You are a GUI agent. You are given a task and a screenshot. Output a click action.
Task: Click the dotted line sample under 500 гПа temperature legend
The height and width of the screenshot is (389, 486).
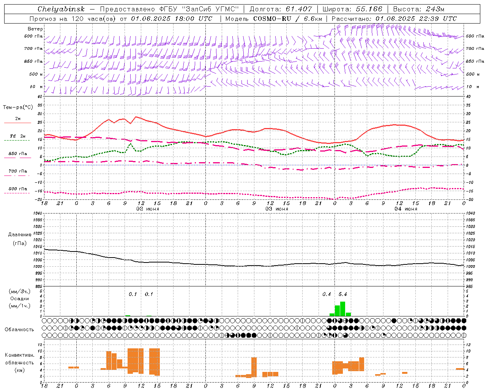pos(17,193)
